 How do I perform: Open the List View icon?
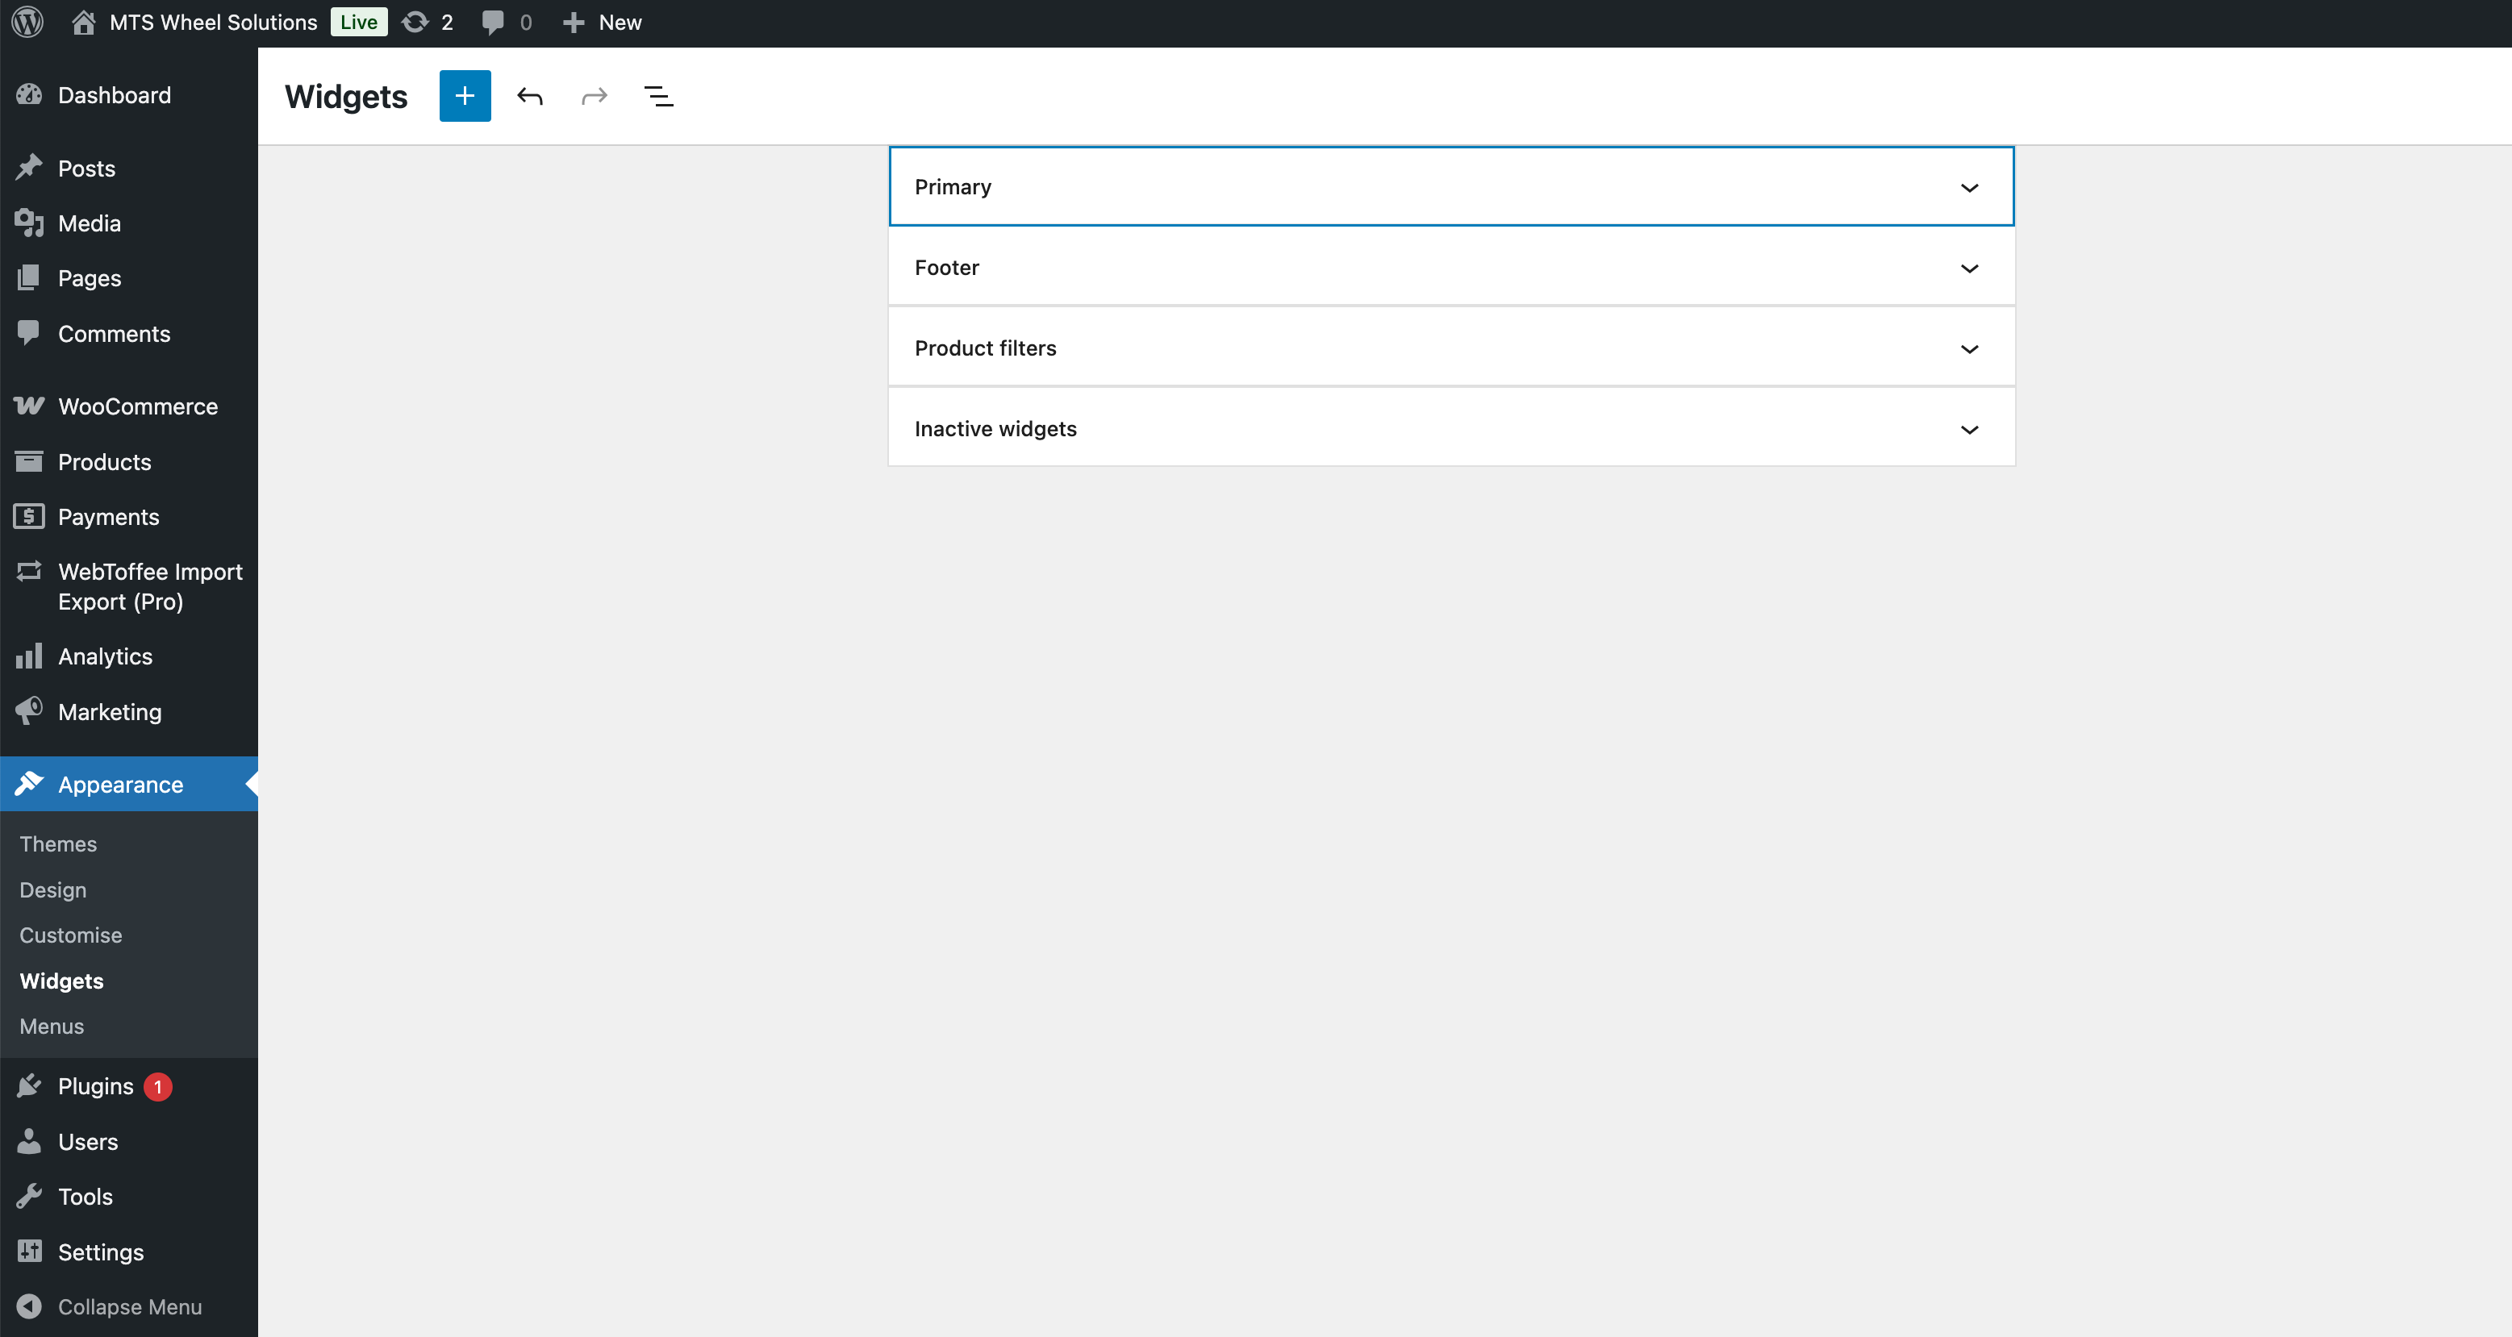click(x=658, y=95)
